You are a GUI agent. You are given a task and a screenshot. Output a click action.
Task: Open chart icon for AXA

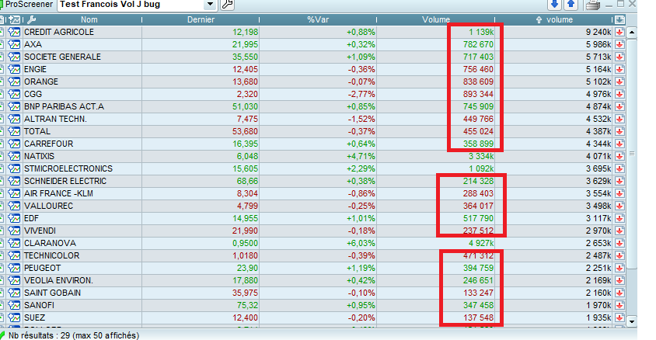[x=14, y=44]
